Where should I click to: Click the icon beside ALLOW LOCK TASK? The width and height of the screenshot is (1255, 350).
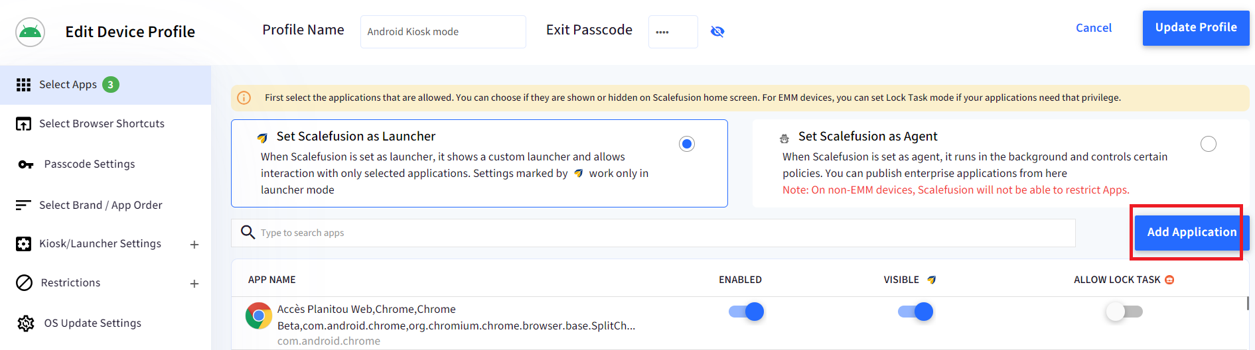pyautogui.click(x=1169, y=280)
